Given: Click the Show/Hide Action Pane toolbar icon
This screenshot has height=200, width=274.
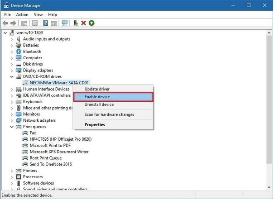Looking at the screenshot, I should [54, 23].
